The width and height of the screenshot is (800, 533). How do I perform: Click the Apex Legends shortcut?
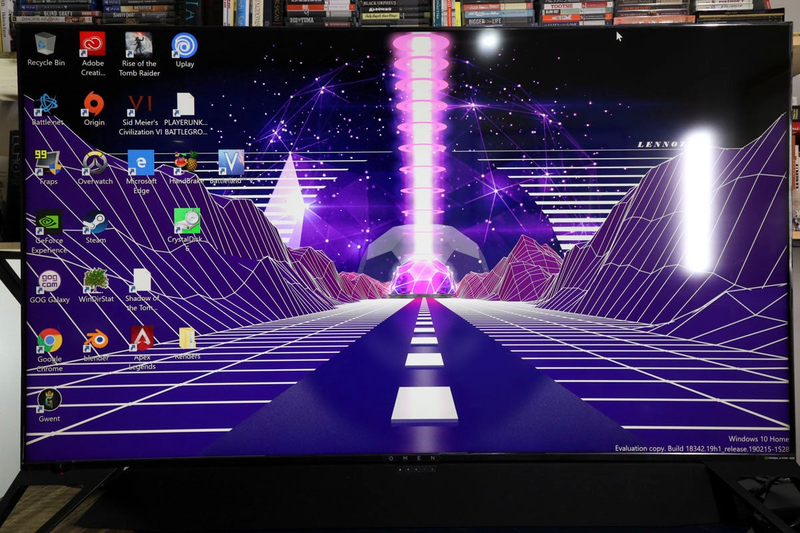(142, 338)
